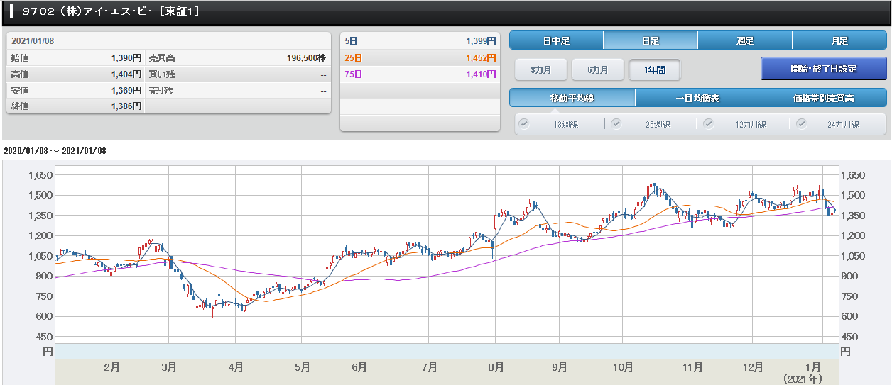Click the orange 25日 moving average row

pyautogui.click(x=419, y=57)
